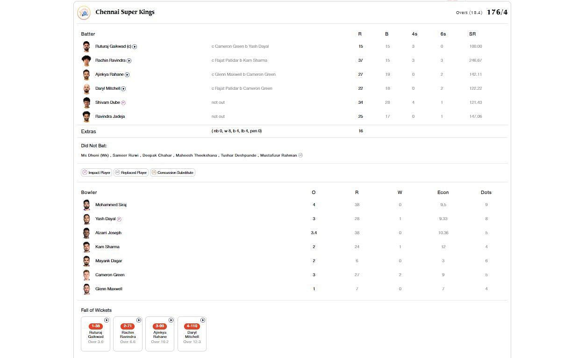
Task: Play video icon next to Daryl Mitchell batter row
Action: [x=123, y=89]
